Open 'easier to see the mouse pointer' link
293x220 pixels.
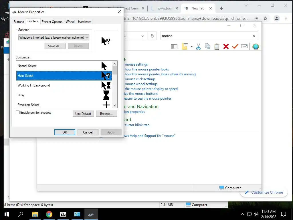tap(148, 99)
